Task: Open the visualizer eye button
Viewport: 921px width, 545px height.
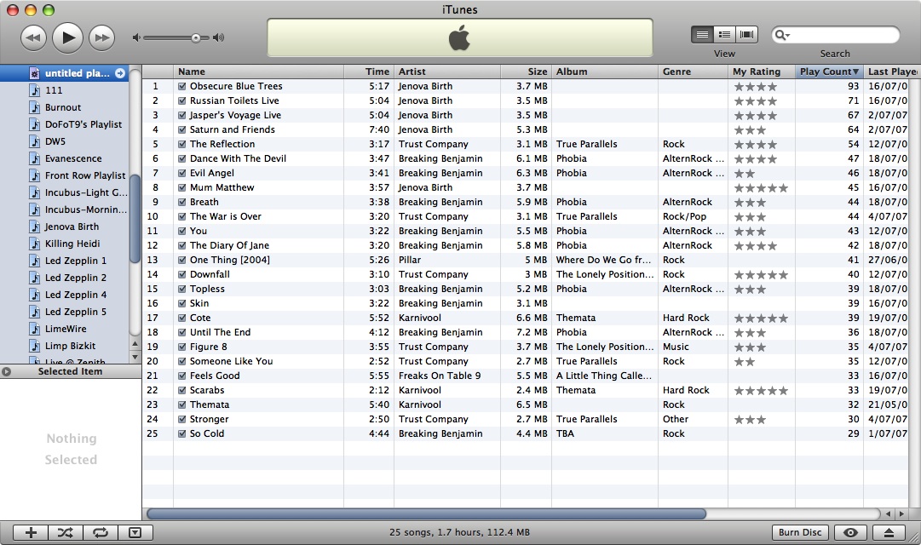Action: 850,532
